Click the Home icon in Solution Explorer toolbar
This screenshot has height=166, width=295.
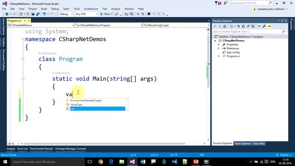point(224,26)
